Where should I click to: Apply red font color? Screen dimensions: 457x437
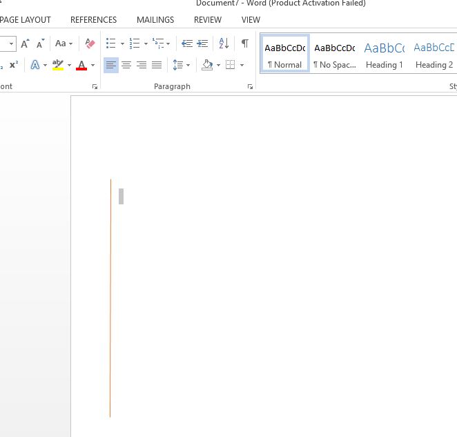(x=81, y=65)
